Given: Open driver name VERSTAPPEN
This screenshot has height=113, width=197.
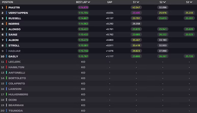Looking at the screenshot, I should coord(18,13).
